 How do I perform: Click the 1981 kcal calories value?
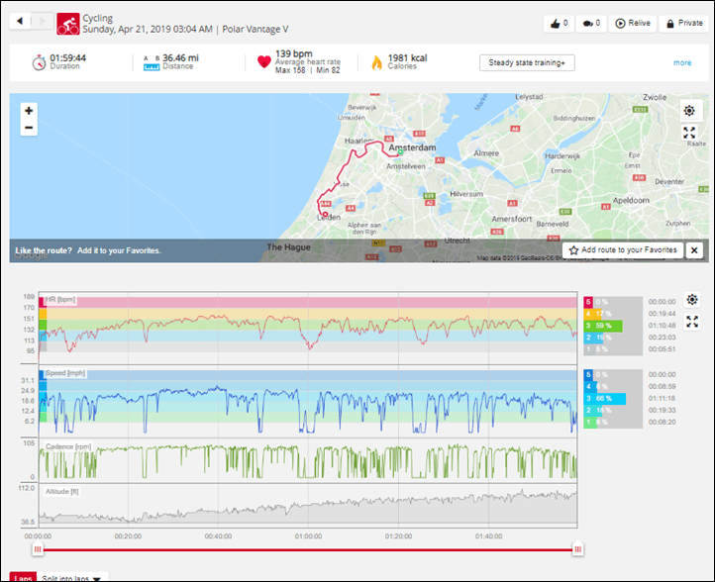(407, 57)
